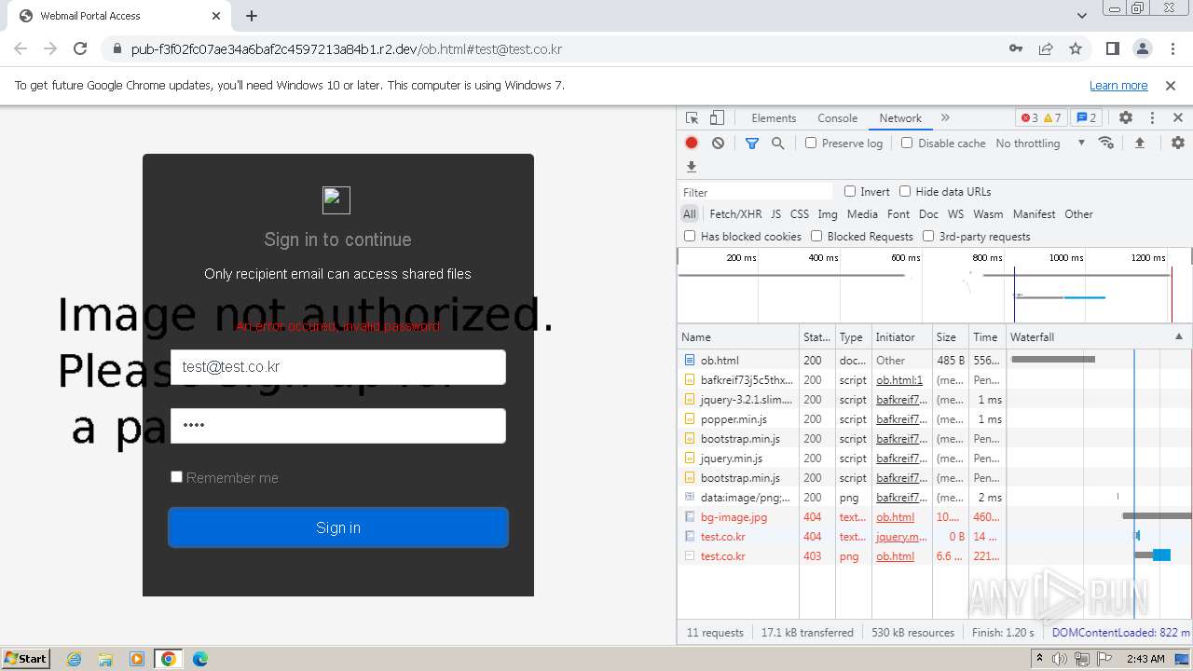Sort requests by Status column header
This screenshot has width=1193, height=671.
[x=817, y=336]
